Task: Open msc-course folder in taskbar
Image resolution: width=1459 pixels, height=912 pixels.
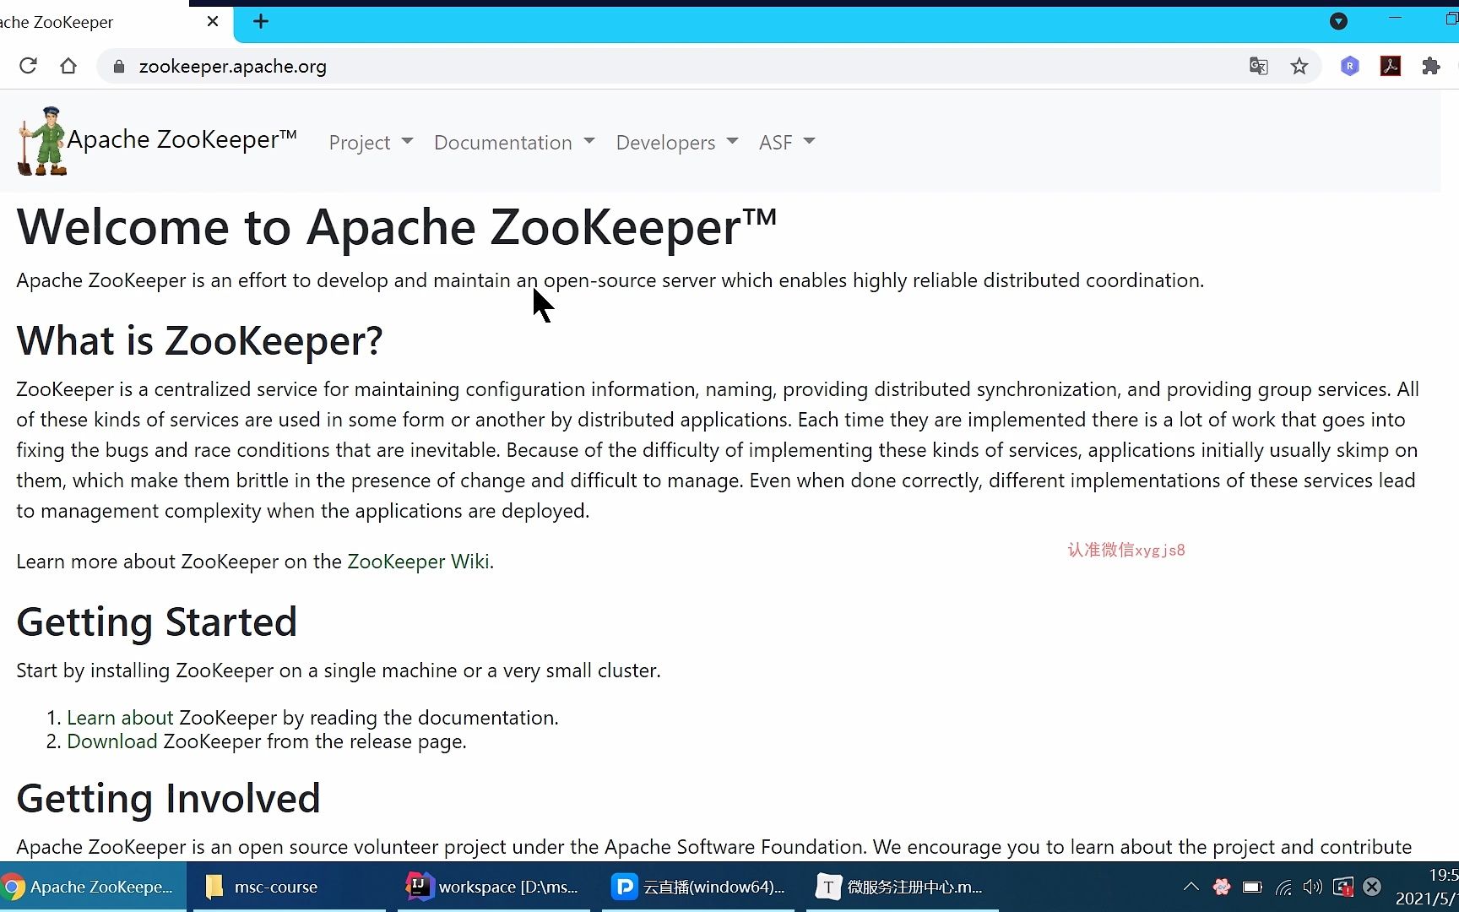Action: tap(289, 887)
